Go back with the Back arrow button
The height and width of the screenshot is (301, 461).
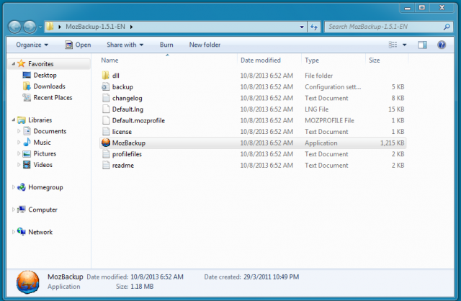(x=14, y=27)
